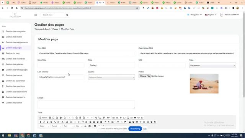Maximize the editor with the maximize icon
Image resolution: width=245 pixels, height=138 pixels.
tap(95, 126)
